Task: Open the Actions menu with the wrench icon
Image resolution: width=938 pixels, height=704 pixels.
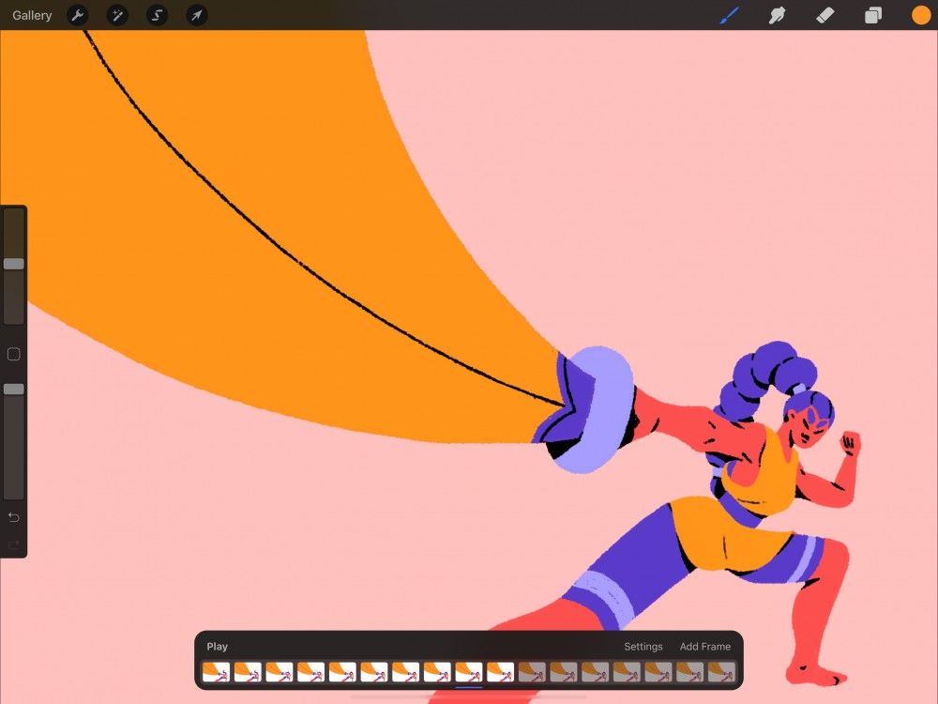Action: (78, 15)
